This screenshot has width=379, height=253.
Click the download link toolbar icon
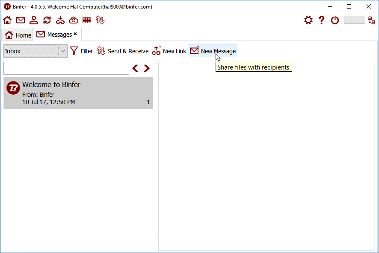[x=60, y=20]
